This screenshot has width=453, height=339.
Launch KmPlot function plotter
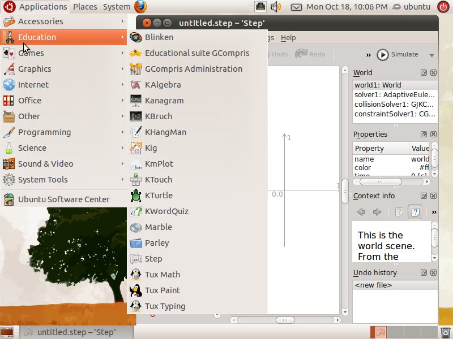(x=197, y=164)
